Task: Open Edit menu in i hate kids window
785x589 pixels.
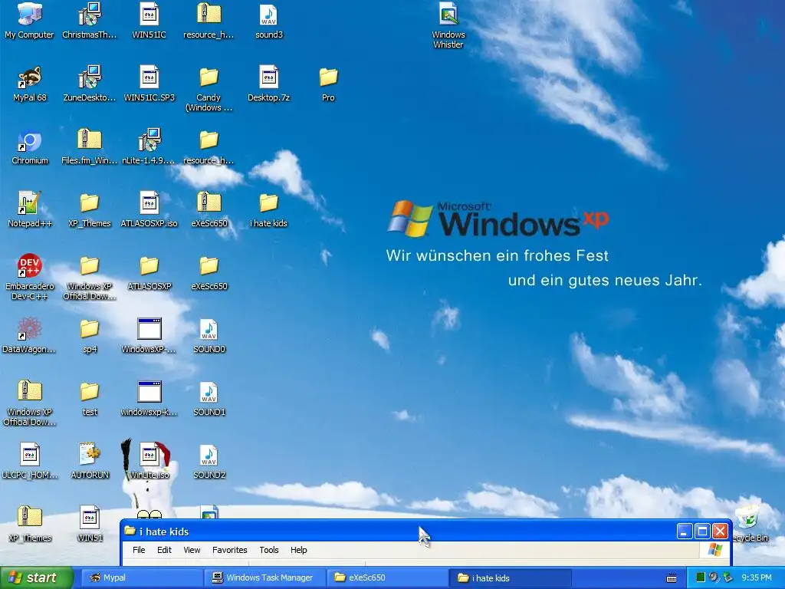Action: click(x=164, y=550)
